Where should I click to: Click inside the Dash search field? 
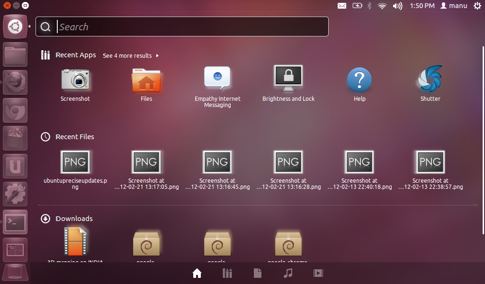tap(181, 27)
